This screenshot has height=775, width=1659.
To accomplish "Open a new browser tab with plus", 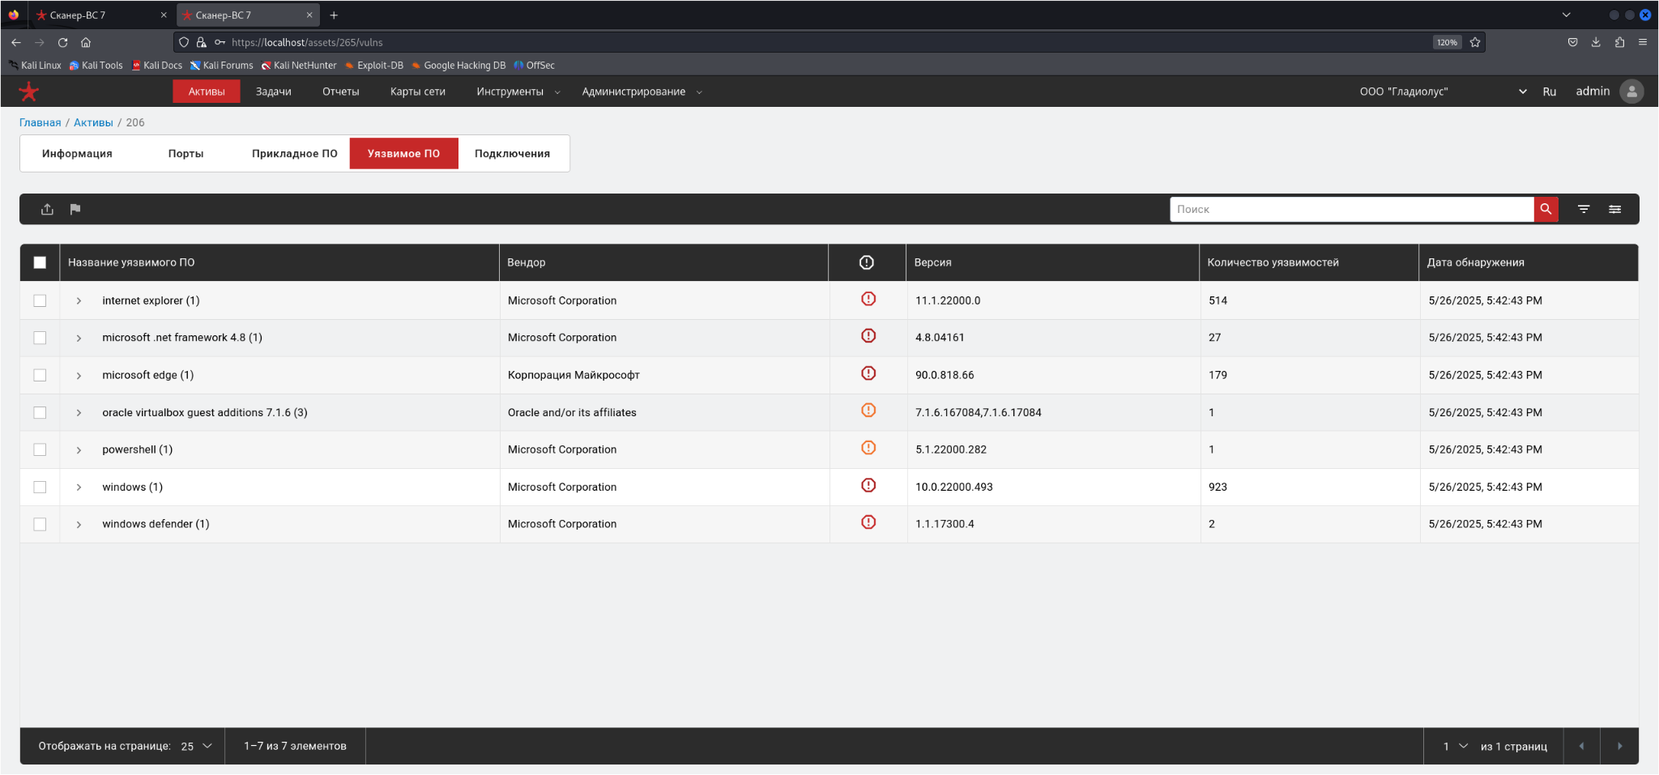I will 334,15.
